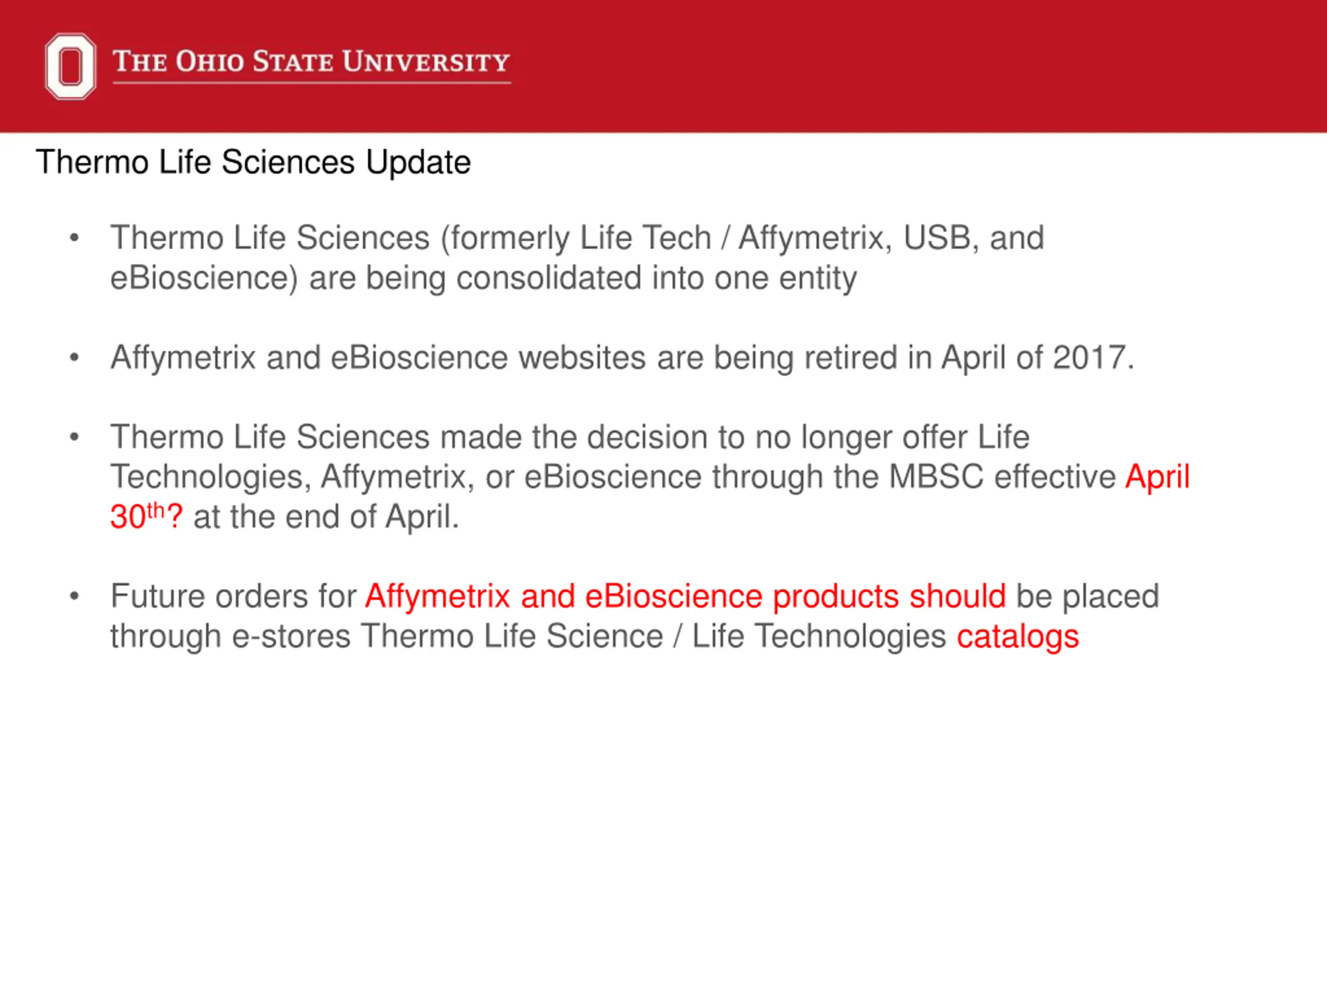Click red phrase 'Affymetrix and eBioscience products should'
Screen dimensions: 1327x995
pyautogui.click(x=686, y=597)
